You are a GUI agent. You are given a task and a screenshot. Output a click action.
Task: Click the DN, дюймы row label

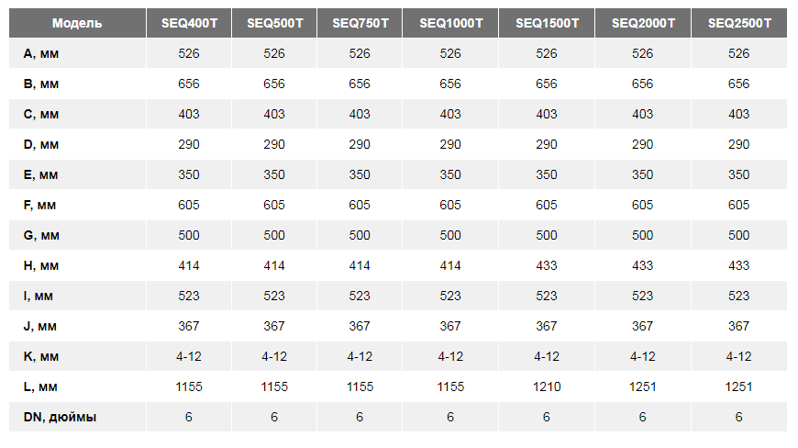click(x=60, y=417)
